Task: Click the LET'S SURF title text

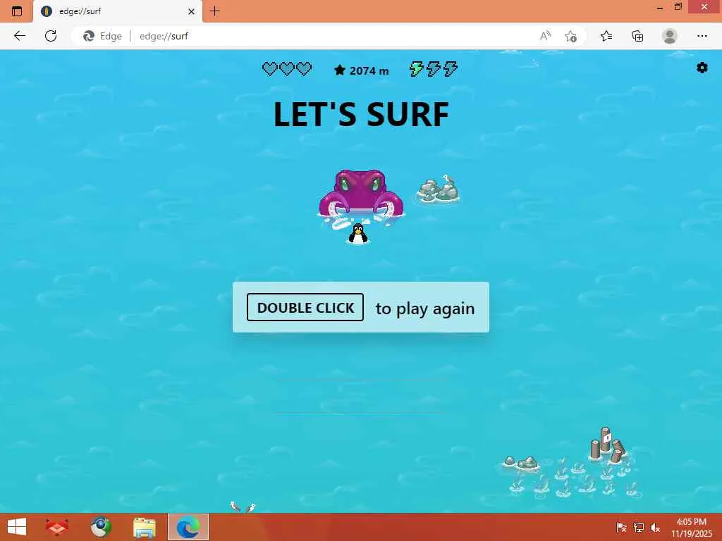Action: click(x=362, y=114)
